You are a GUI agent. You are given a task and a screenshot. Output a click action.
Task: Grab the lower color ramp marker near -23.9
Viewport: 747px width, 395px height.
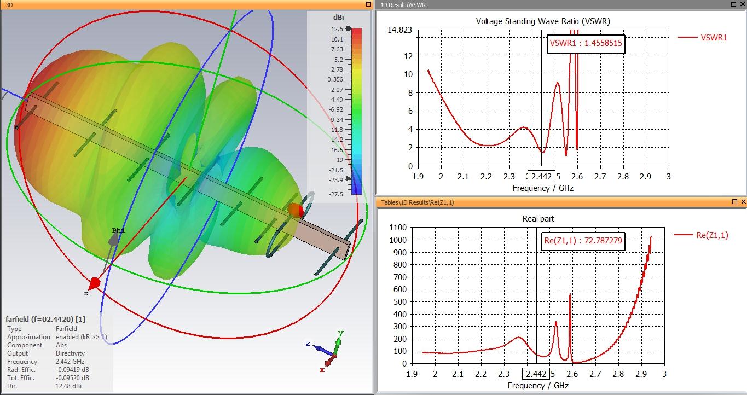[x=348, y=179]
